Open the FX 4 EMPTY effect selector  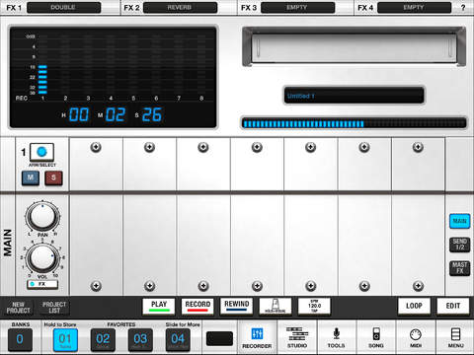click(414, 7)
